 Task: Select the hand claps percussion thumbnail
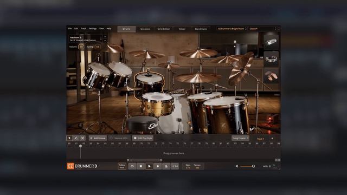(x=271, y=76)
